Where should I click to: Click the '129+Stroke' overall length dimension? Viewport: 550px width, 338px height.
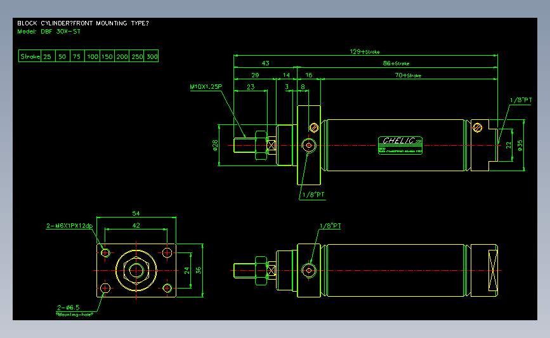[364, 51]
